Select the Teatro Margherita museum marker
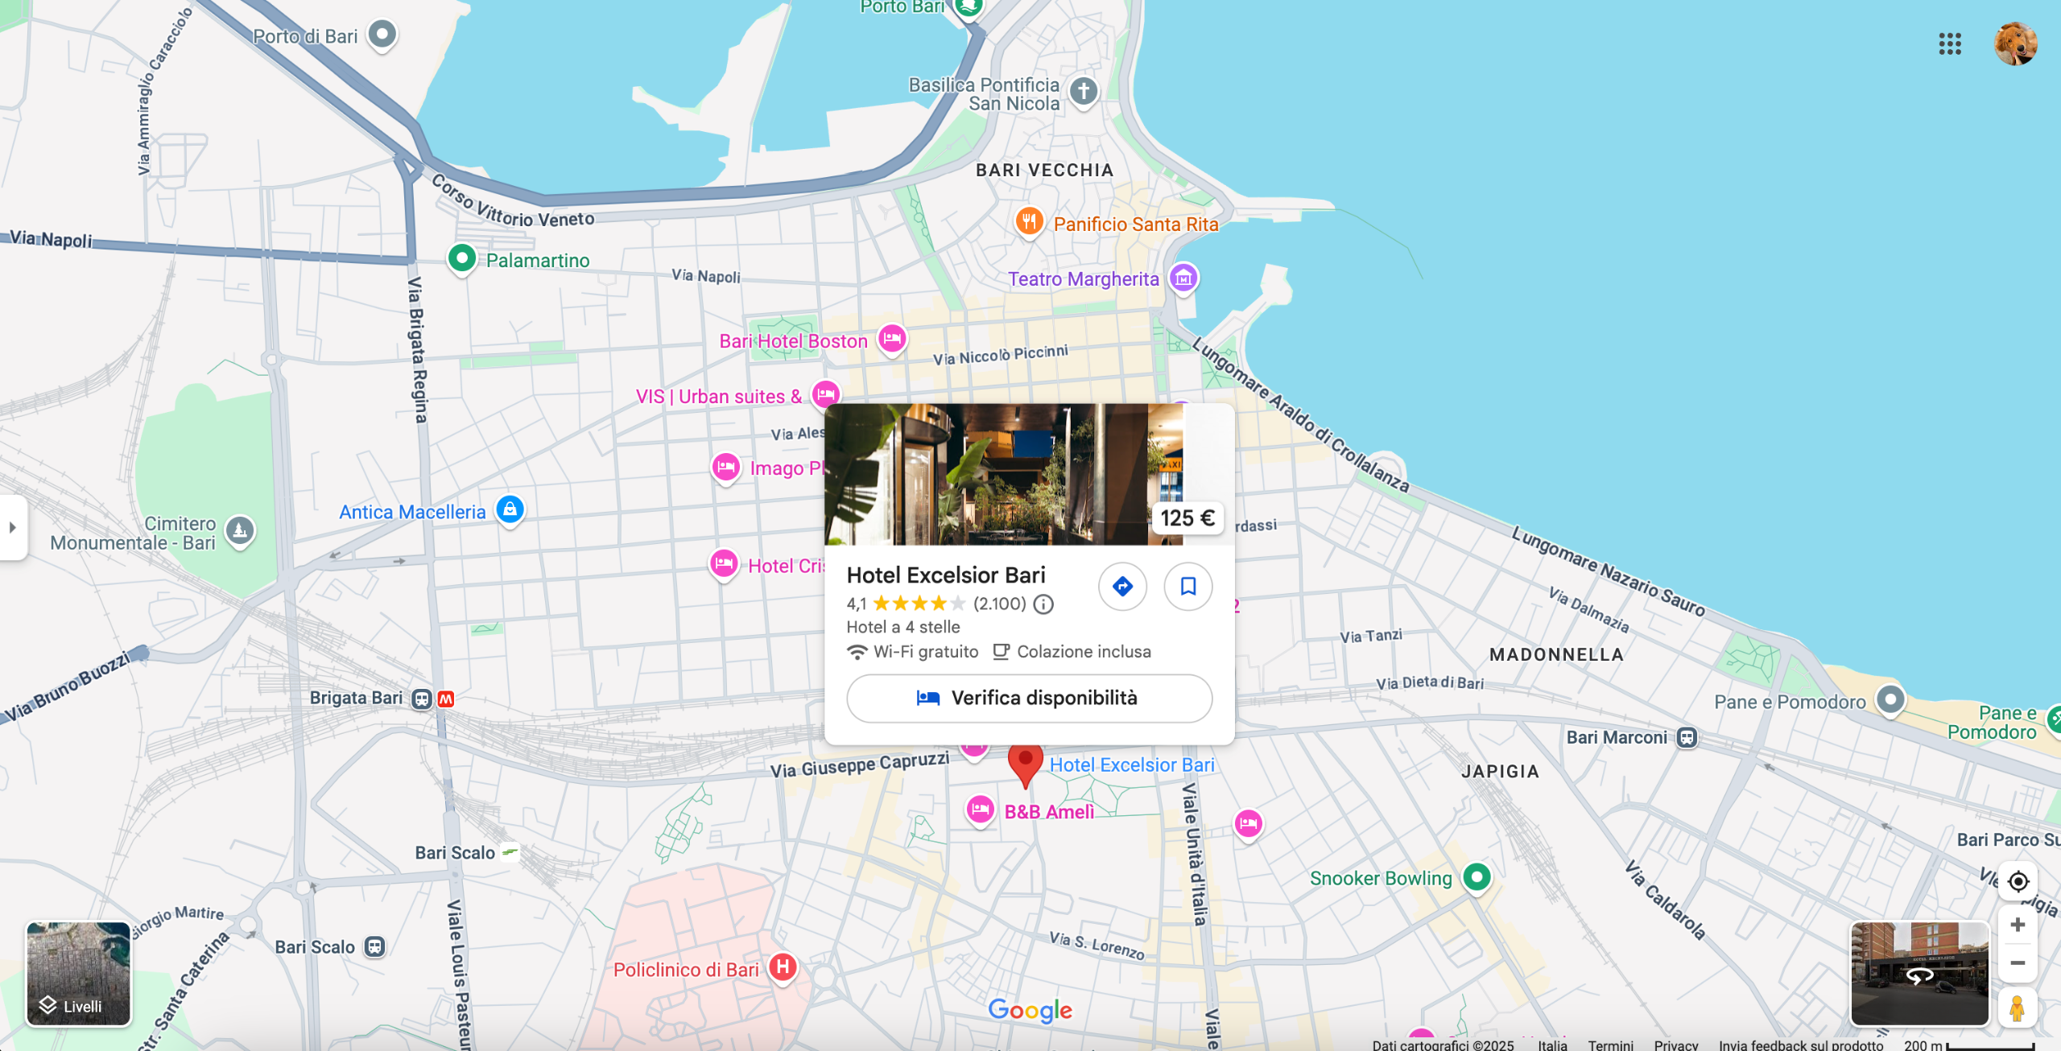 (x=1183, y=278)
